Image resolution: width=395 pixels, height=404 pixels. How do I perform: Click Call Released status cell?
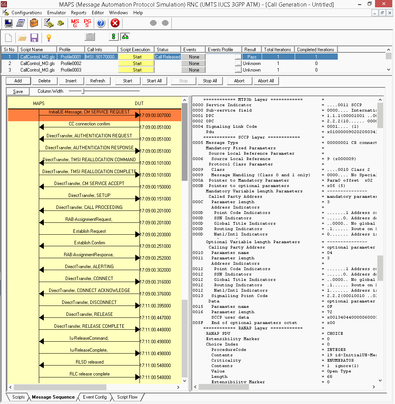coord(168,57)
